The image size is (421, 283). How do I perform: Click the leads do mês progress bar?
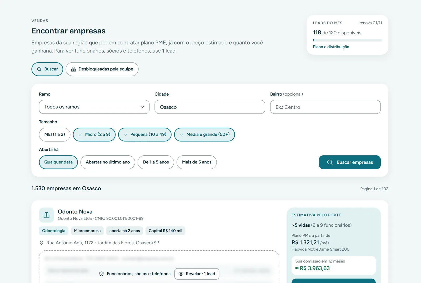tap(347, 40)
